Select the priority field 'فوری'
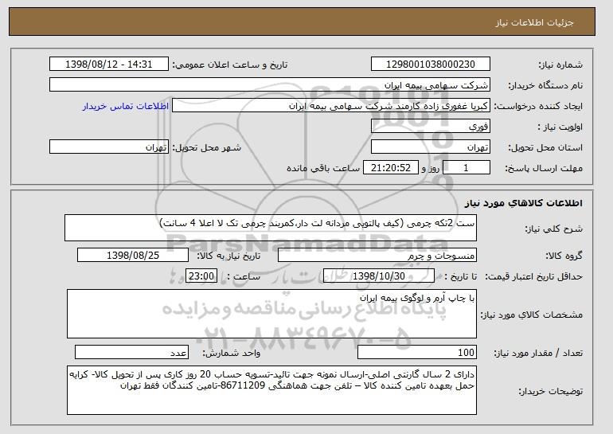 coord(431,127)
